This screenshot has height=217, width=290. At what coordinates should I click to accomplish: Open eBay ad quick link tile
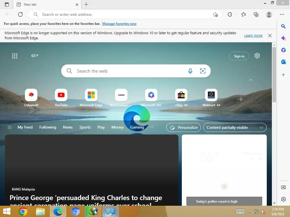tap(181, 98)
